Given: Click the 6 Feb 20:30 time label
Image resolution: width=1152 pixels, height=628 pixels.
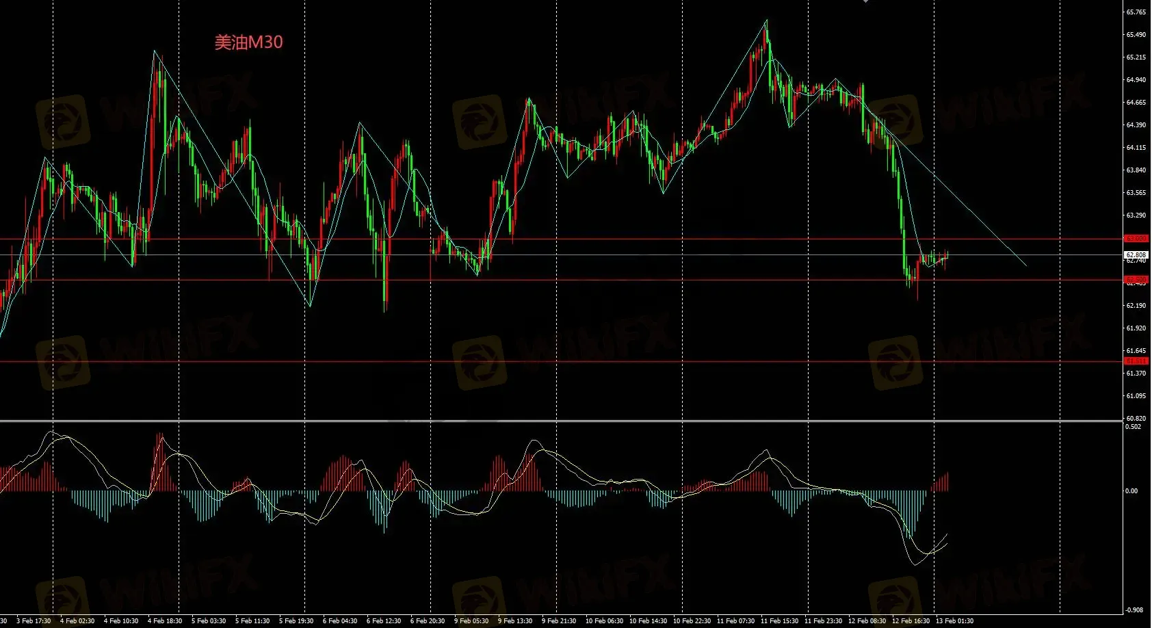Looking at the screenshot, I should pyautogui.click(x=428, y=621).
